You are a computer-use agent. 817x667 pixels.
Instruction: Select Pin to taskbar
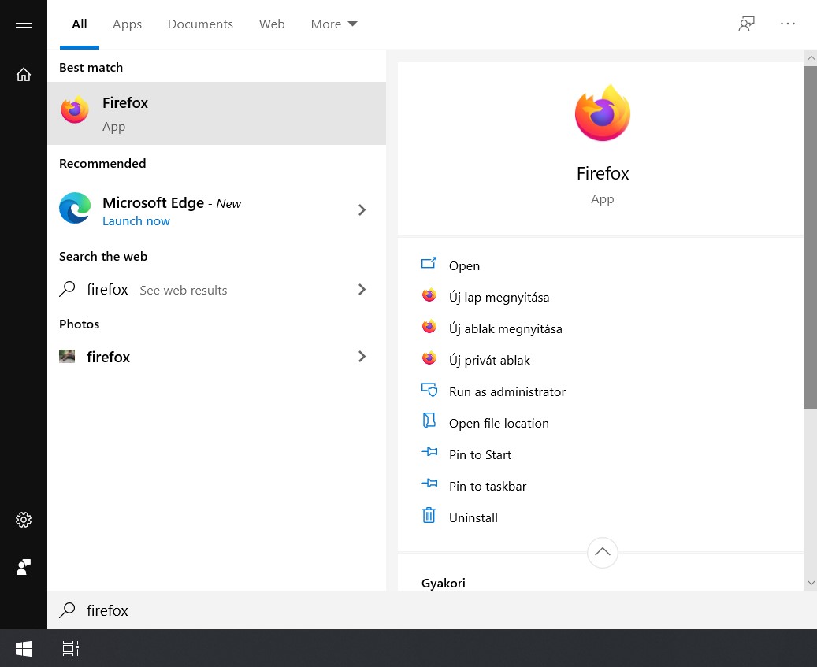(488, 487)
